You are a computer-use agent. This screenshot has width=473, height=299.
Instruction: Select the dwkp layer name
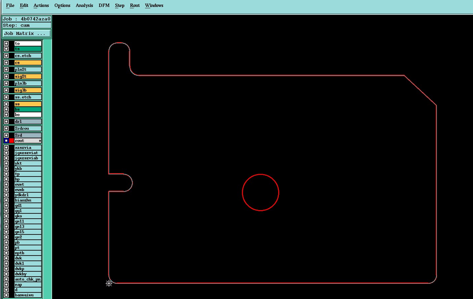pos(28,269)
